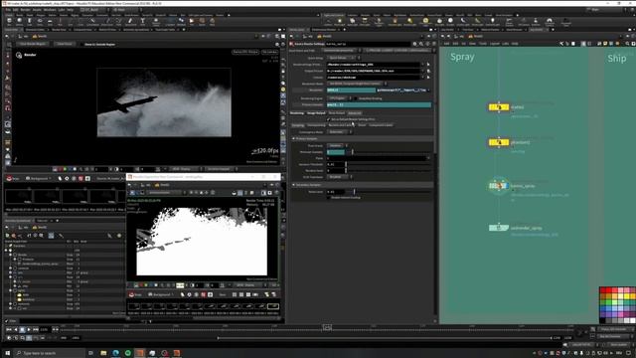Viewport: 636px width, 358px height.
Task: Open Edge browser from taskbar
Action: point(115,353)
